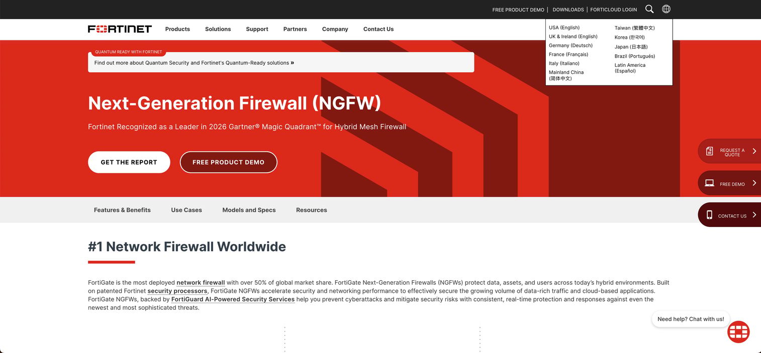This screenshot has width=761, height=353.
Task: Go to Contact Us in the navbar
Action: (x=378, y=29)
